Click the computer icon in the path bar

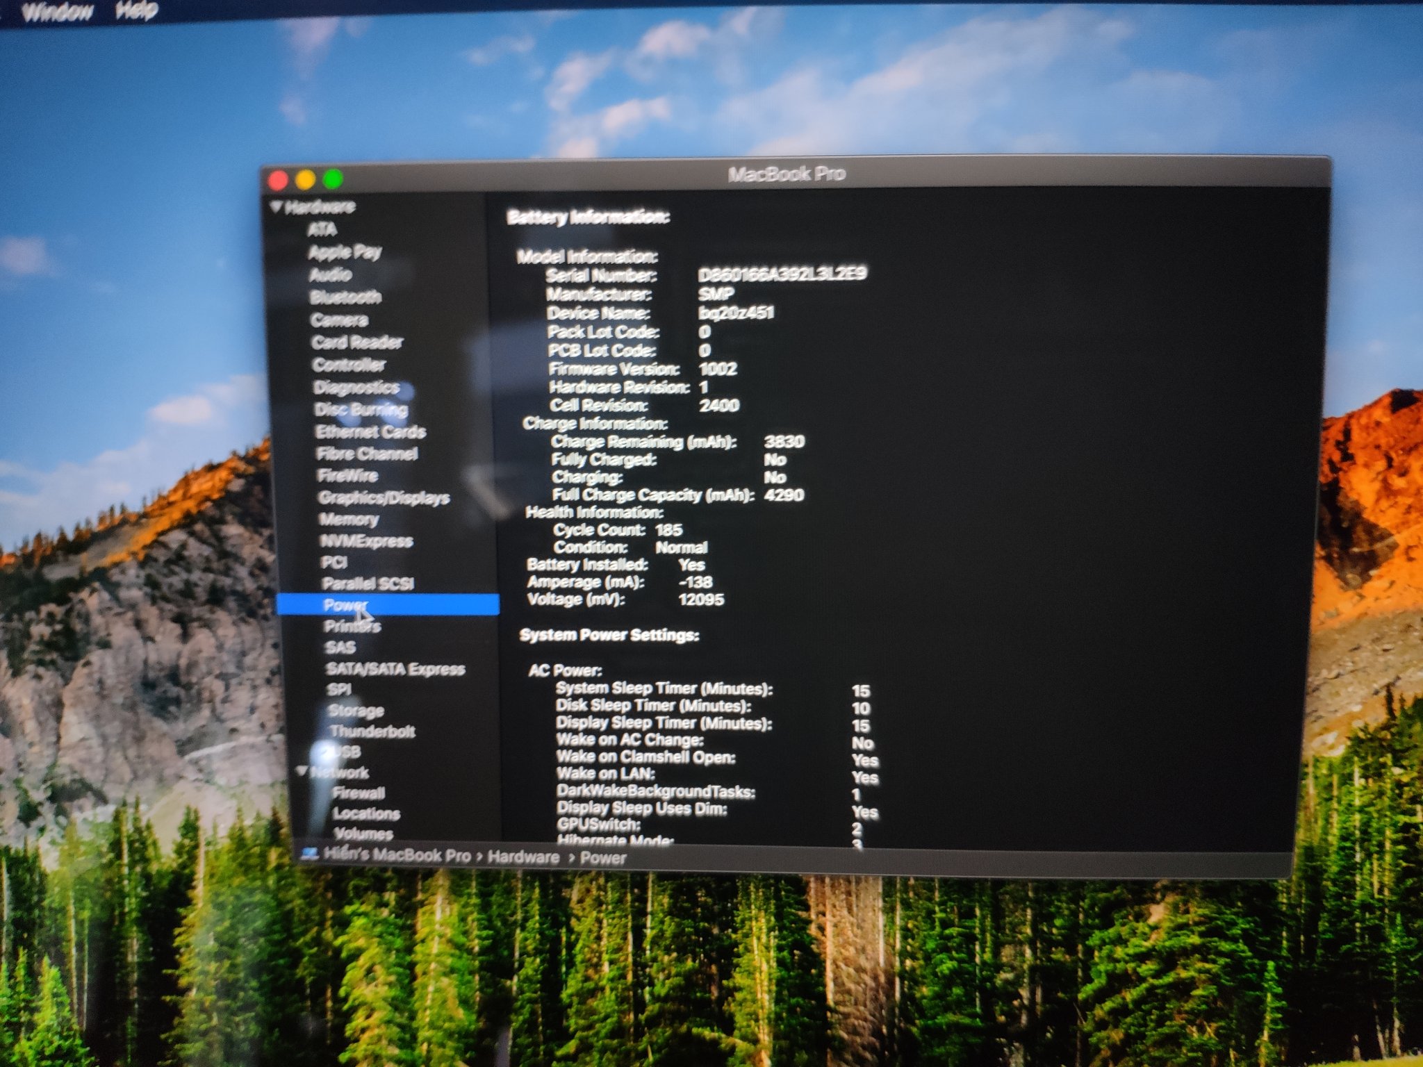[310, 852]
